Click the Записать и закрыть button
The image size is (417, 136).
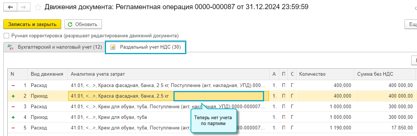click(x=32, y=24)
